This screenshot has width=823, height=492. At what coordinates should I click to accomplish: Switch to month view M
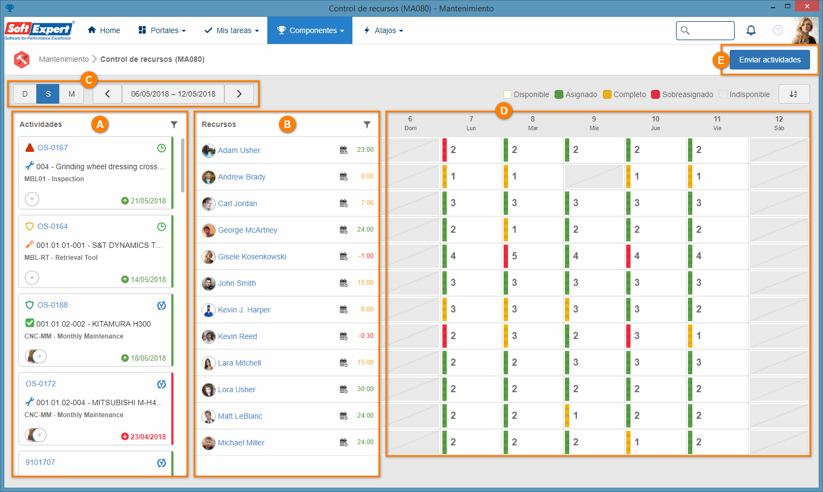click(72, 94)
